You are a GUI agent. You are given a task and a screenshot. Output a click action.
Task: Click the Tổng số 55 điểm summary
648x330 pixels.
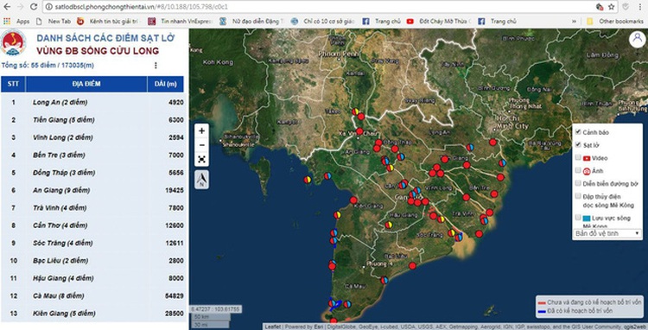[48, 66]
